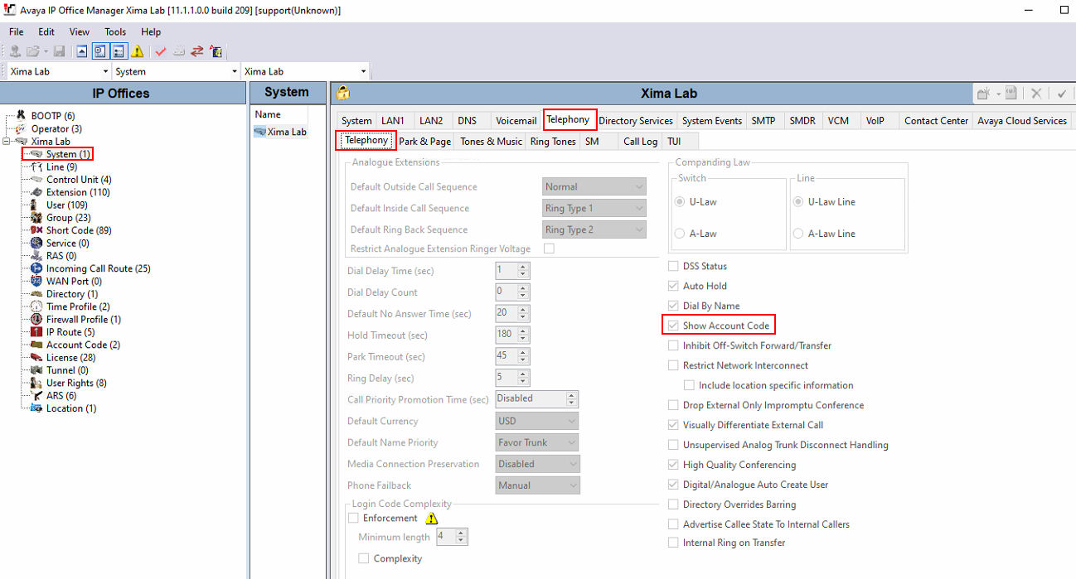
Task: Toggle the Details Pane view icon
Action: 120,51
